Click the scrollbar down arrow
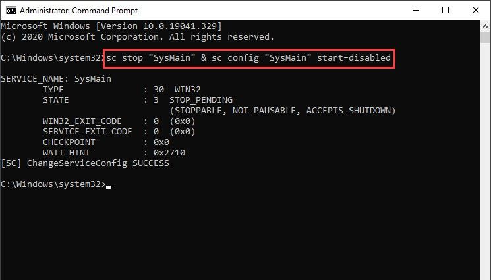The image size is (491, 280). [x=484, y=273]
